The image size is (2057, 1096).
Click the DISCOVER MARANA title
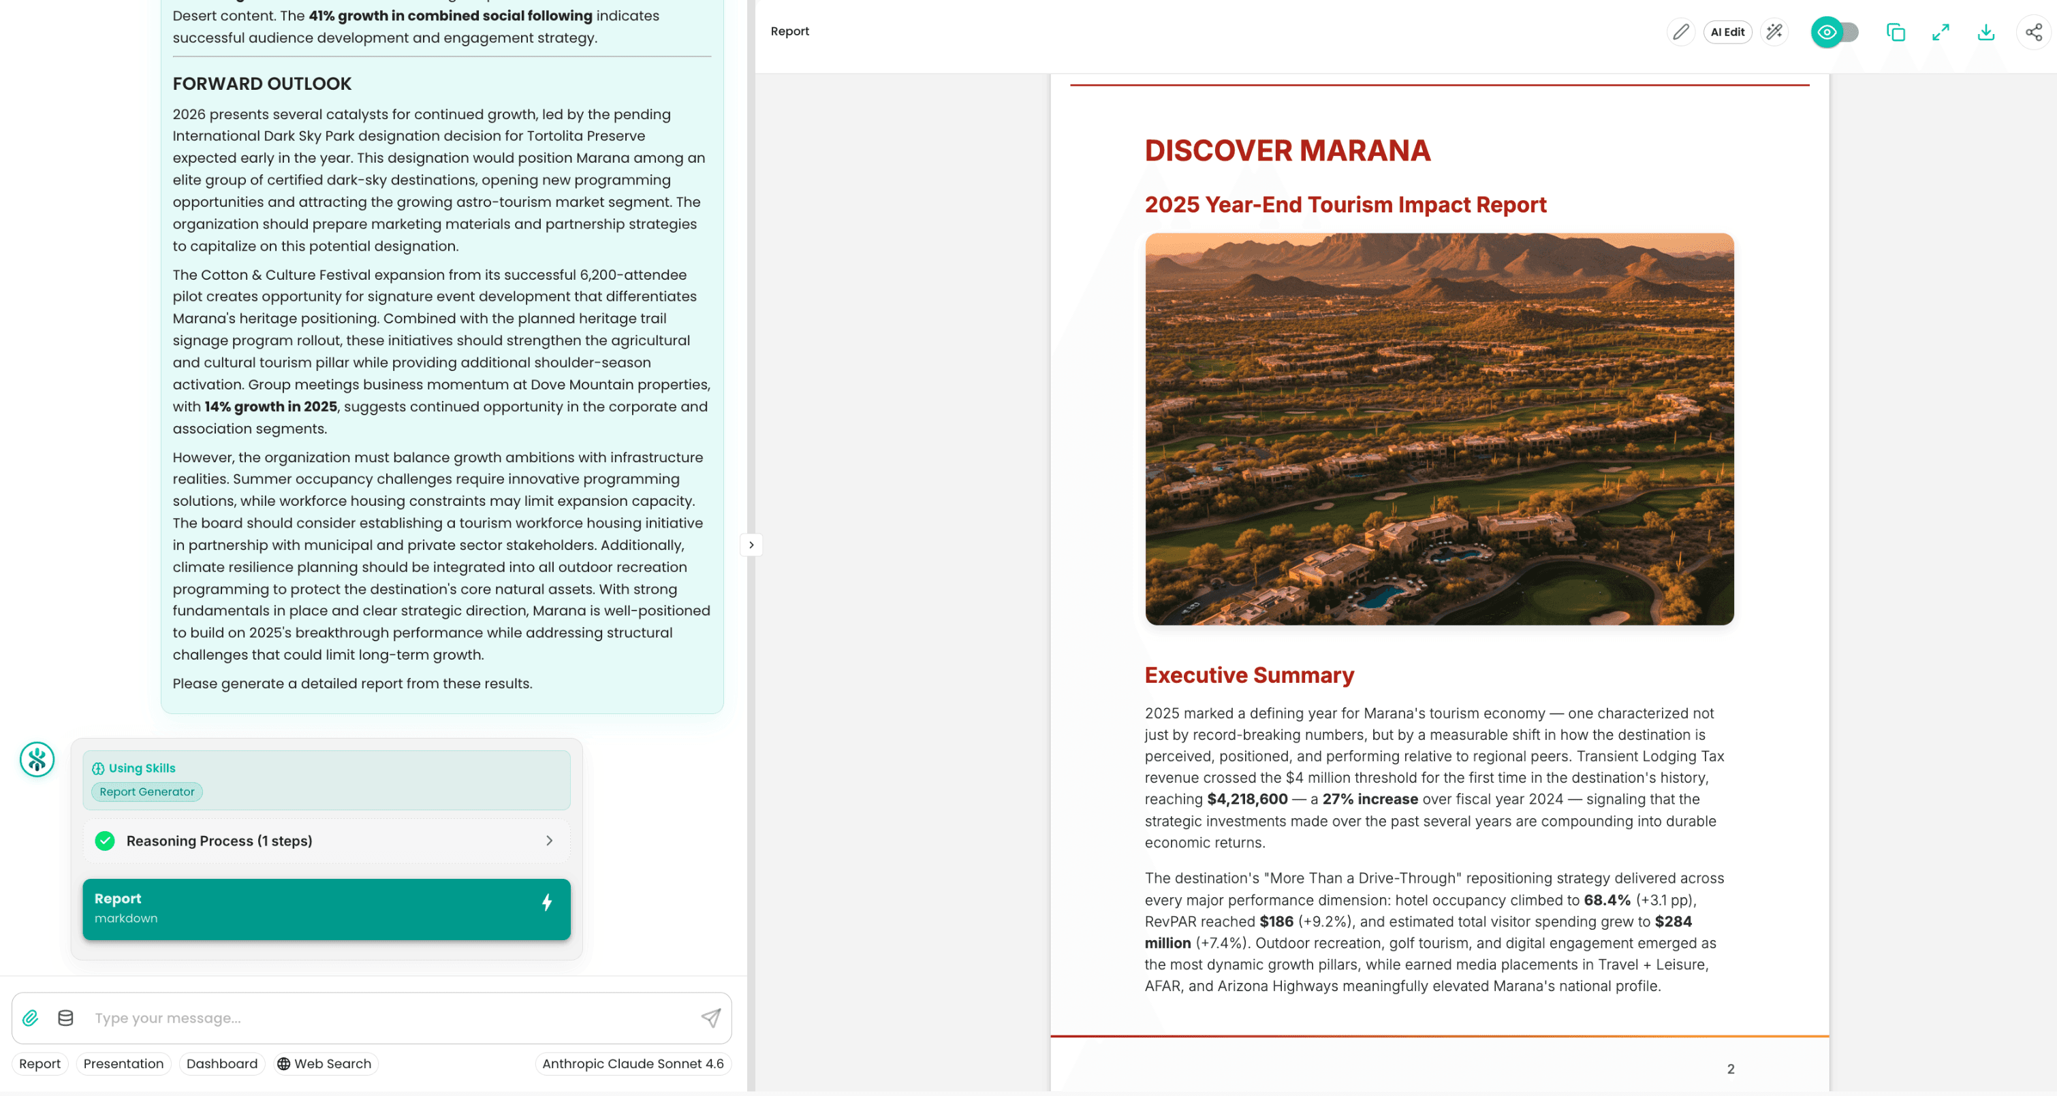1287,150
